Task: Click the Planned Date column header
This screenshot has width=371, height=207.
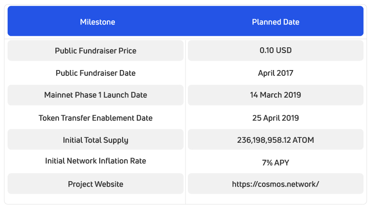Action: (275, 22)
